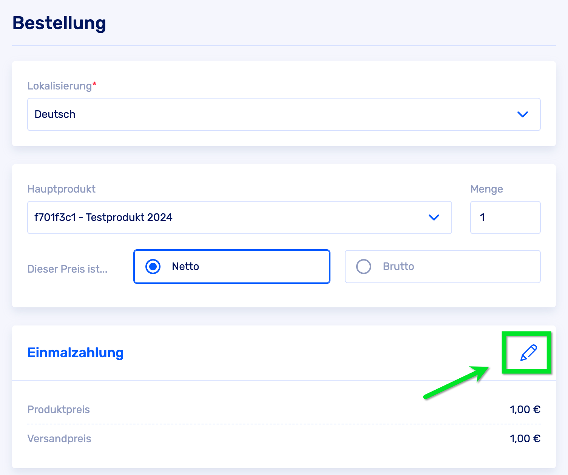Screen dimensions: 568x475
Task: Click the Produktpreis row label
Action: click(59, 410)
